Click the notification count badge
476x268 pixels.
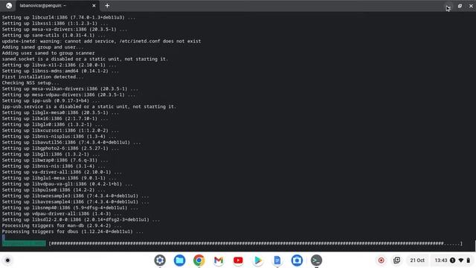click(452, 261)
